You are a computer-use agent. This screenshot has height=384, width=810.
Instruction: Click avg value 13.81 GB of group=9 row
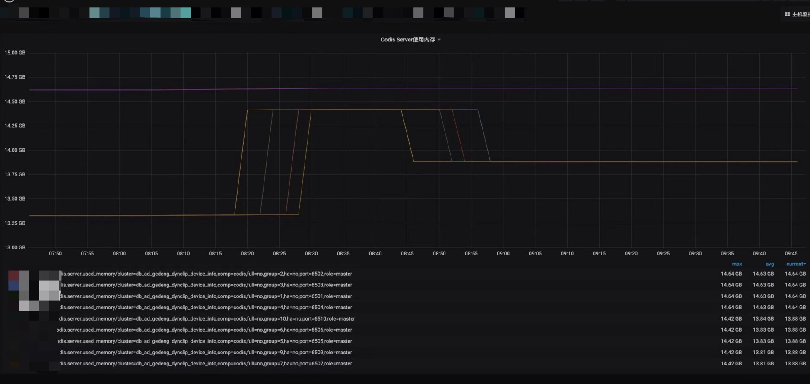(x=763, y=353)
